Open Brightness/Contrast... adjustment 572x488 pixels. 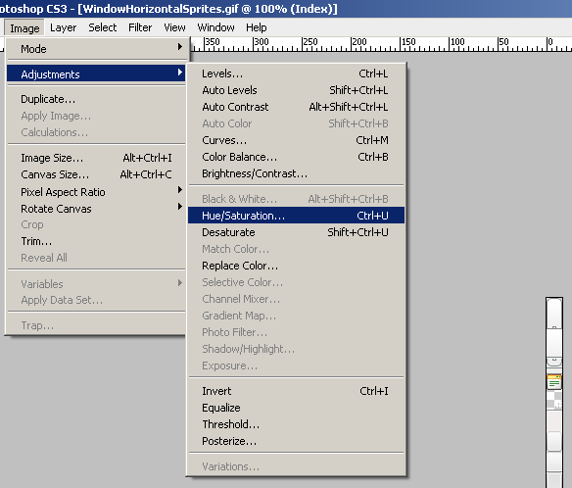[296, 173]
